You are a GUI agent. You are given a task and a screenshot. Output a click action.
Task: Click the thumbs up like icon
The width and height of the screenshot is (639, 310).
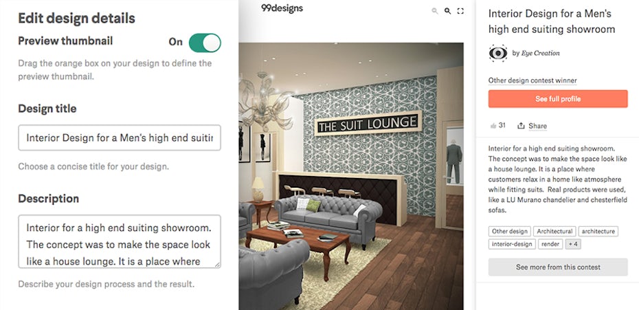coord(493,126)
